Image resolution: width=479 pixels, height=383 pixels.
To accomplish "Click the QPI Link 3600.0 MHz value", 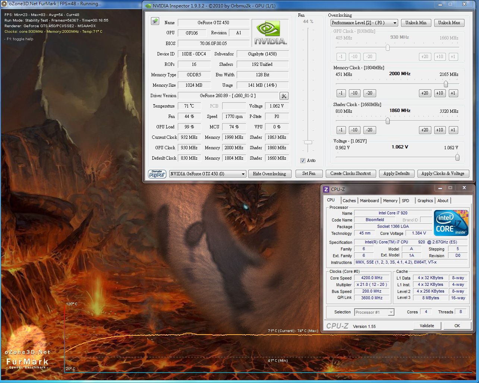I will point(372,298).
